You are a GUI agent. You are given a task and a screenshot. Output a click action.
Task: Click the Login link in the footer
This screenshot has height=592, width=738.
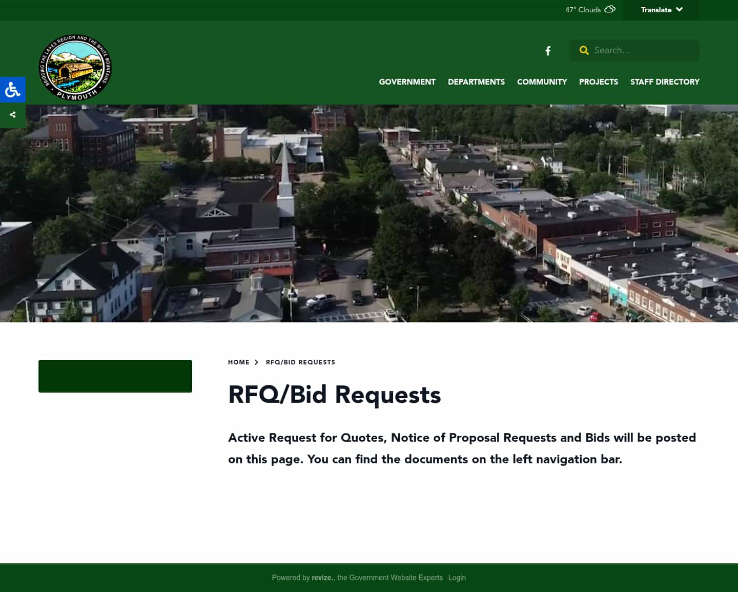(x=457, y=578)
